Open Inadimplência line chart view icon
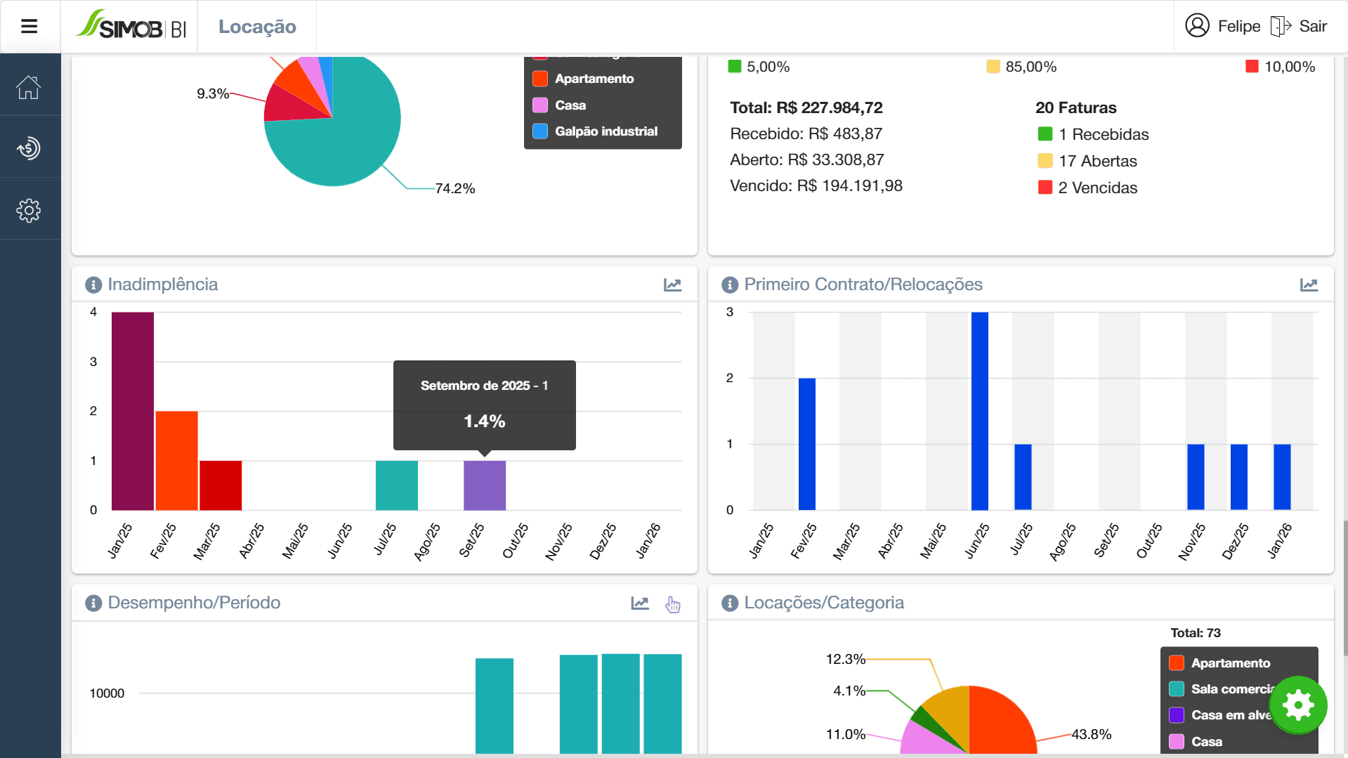 click(672, 285)
